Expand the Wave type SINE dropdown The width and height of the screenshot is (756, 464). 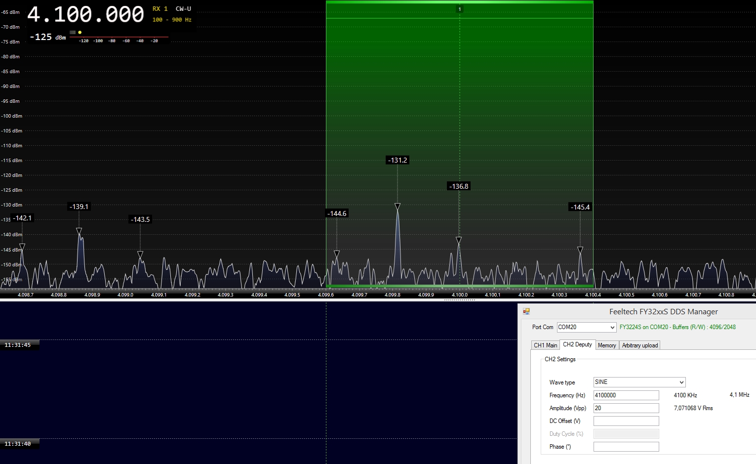pos(639,382)
